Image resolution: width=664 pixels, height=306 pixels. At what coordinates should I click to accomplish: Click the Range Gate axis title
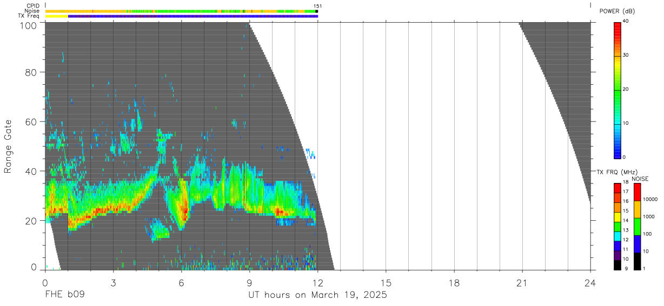(8, 146)
